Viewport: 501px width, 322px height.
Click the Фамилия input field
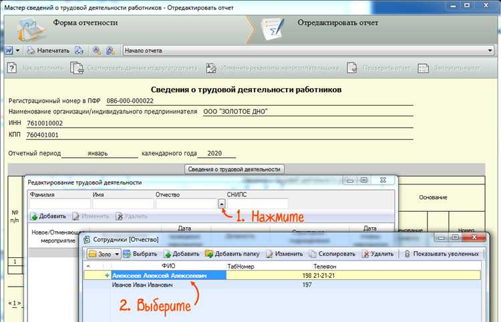click(59, 204)
